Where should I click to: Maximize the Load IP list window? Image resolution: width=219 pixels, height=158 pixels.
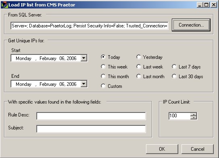206,5
